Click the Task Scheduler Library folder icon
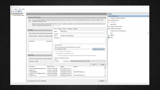The width and height of the screenshot is (160, 90). 13,15
